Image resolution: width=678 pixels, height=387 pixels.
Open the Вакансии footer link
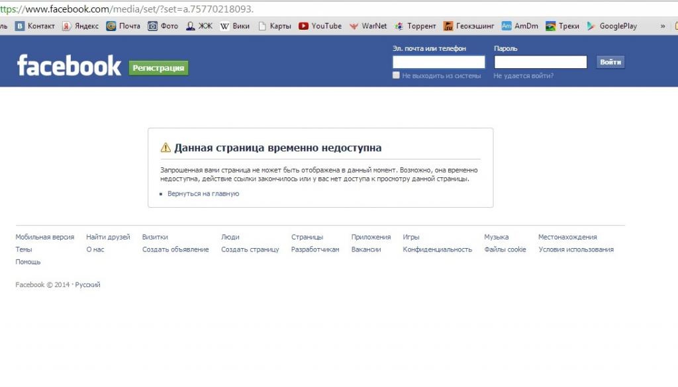pyautogui.click(x=365, y=249)
